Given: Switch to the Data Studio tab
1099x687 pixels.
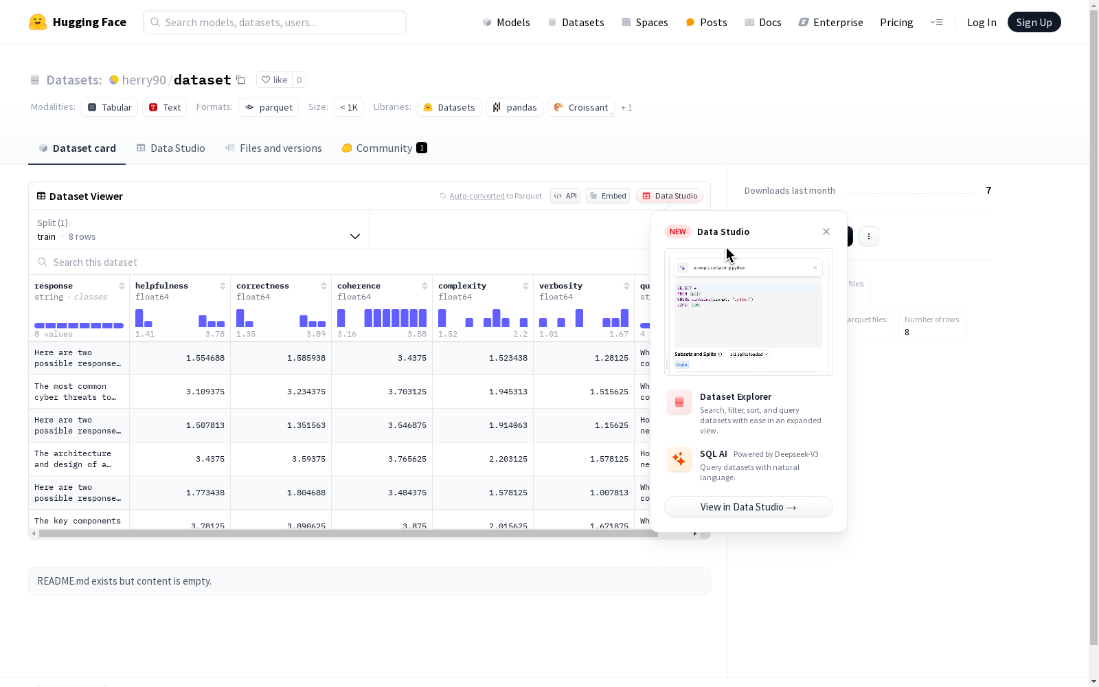Looking at the screenshot, I should (x=170, y=148).
